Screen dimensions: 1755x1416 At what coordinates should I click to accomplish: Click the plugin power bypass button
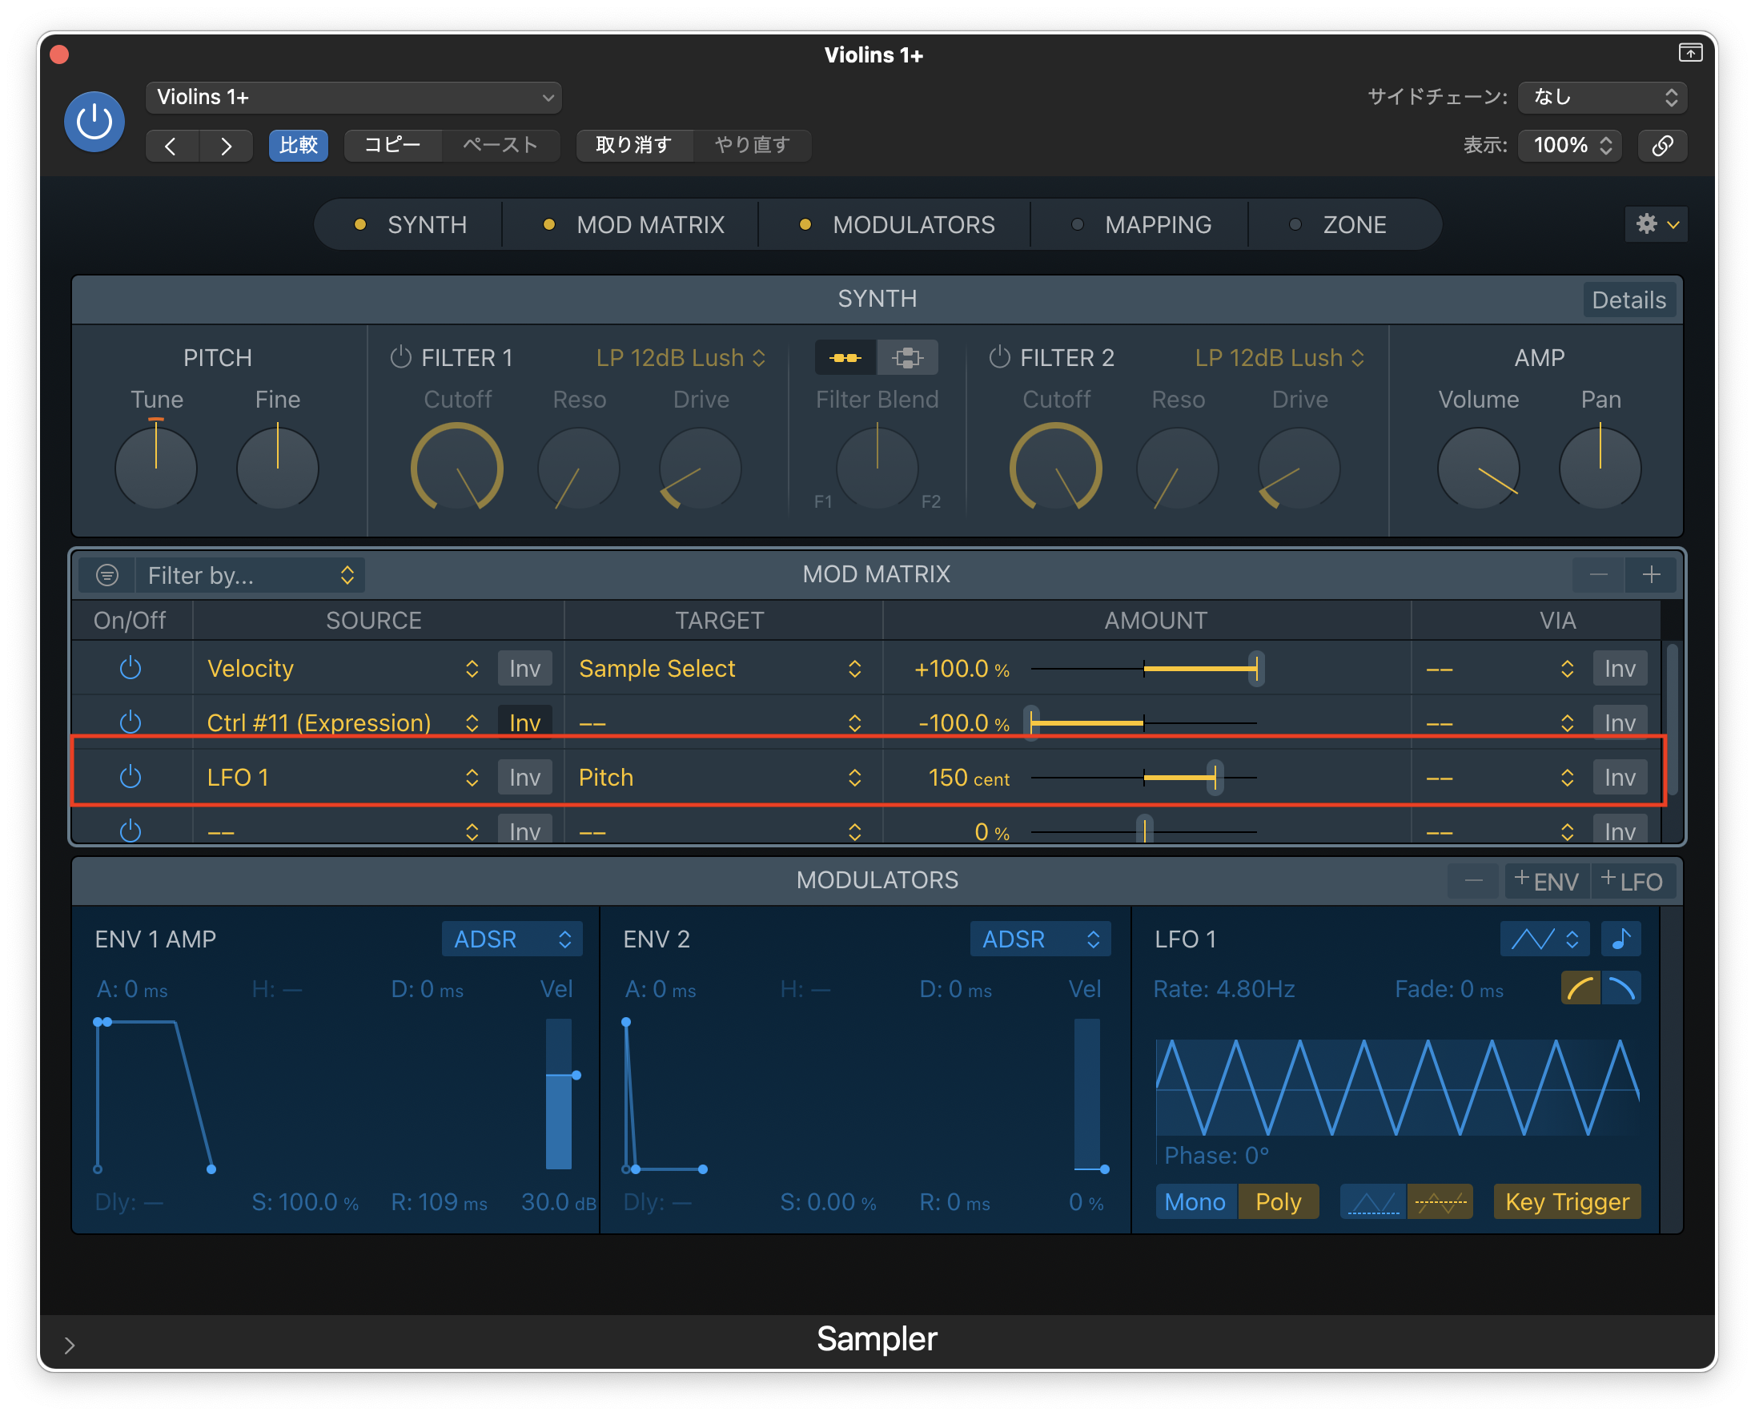[94, 122]
